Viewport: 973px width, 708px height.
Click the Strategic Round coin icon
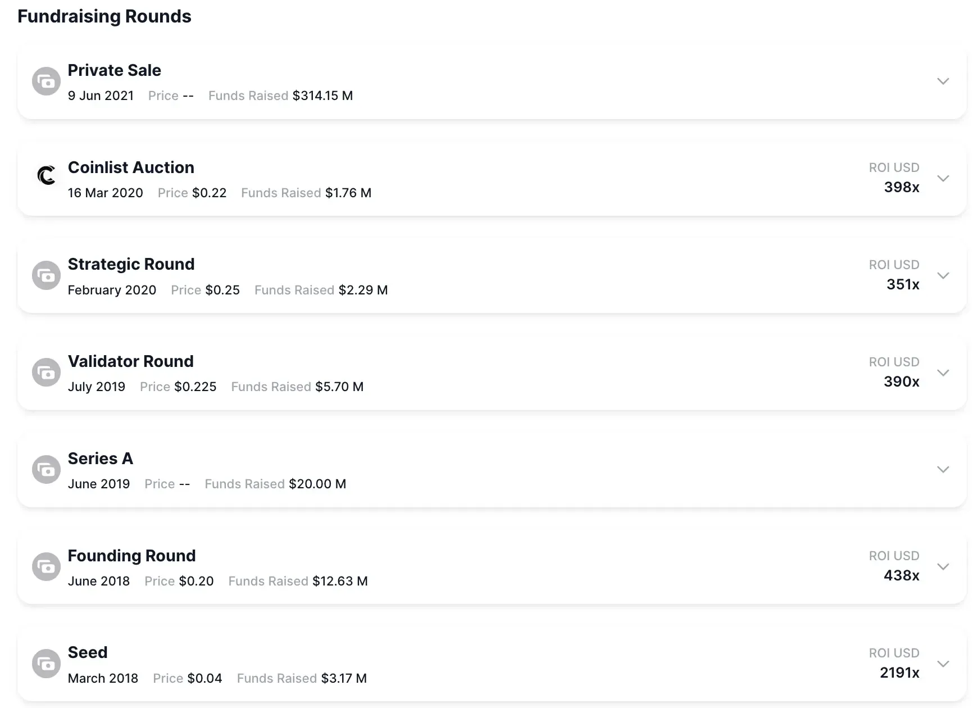[46, 275]
